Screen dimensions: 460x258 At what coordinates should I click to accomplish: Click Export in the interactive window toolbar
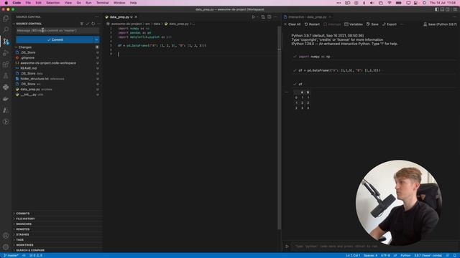click(x=390, y=24)
